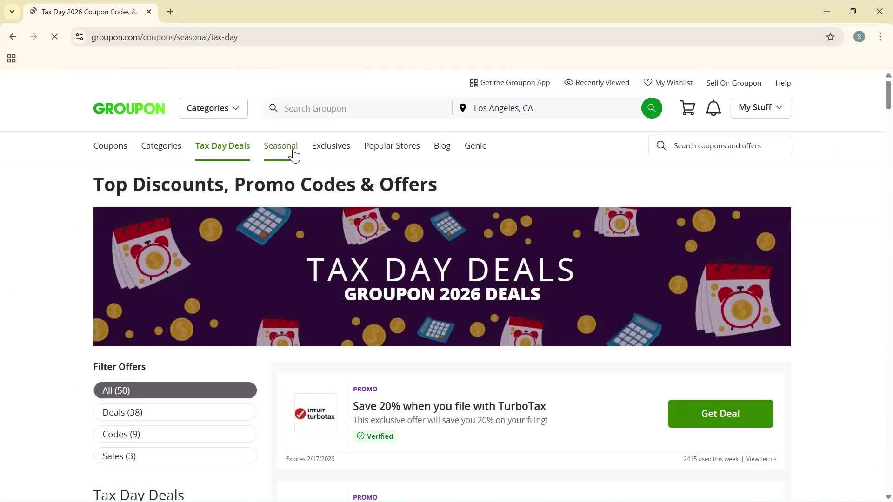
Task: Open the Chrome apps grid shortcut
Action: coord(12,59)
